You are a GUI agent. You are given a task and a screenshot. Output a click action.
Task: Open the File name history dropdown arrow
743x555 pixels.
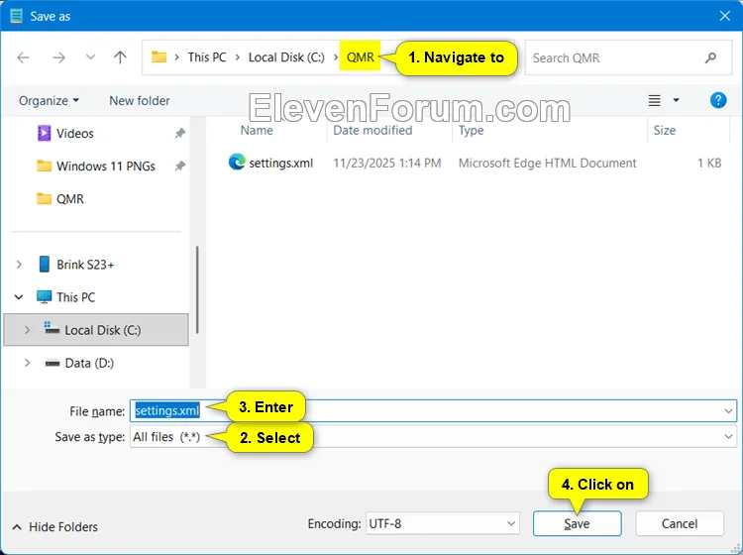(x=728, y=411)
